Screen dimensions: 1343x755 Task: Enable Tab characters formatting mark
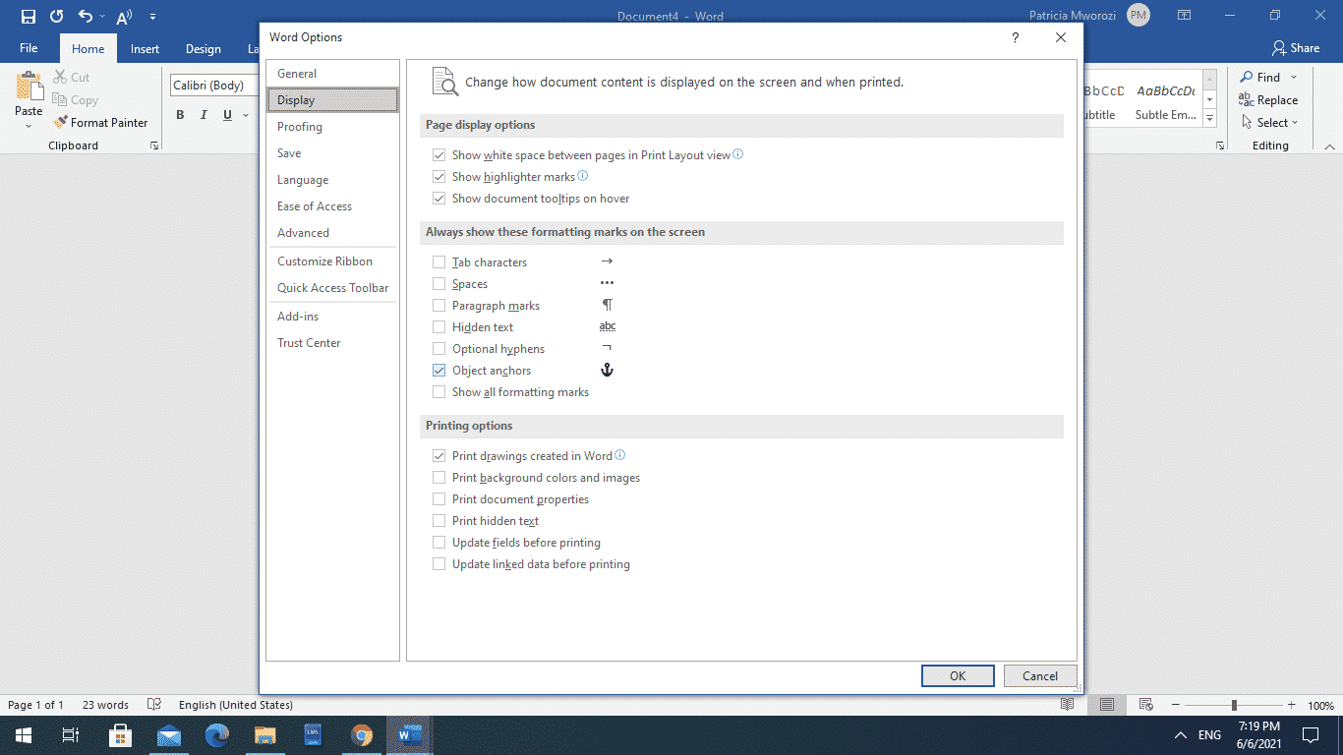(438, 261)
